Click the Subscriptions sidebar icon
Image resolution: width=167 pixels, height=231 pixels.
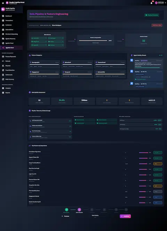pyautogui.click(x=3, y=30)
